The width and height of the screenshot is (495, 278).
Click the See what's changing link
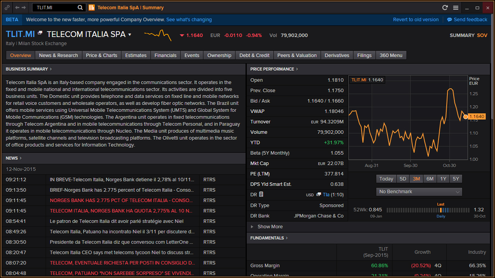tap(189, 20)
